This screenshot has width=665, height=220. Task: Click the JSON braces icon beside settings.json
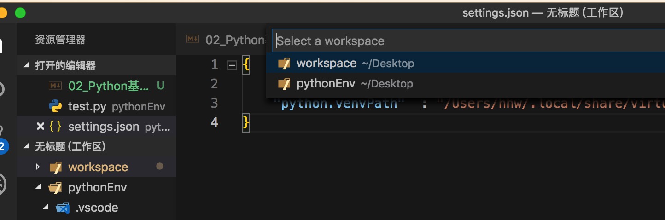click(x=55, y=127)
